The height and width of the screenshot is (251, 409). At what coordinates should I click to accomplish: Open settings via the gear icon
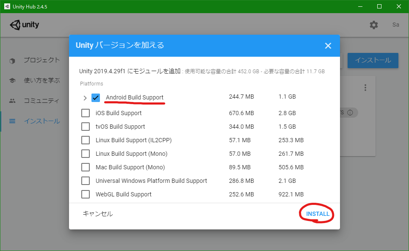click(x=374, y=25)
